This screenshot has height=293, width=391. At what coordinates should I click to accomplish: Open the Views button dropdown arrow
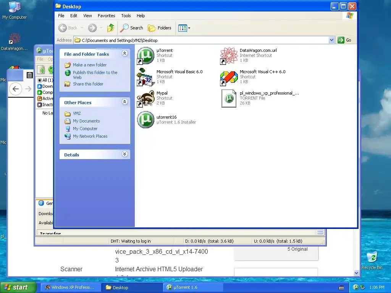[x=189, y=28]
